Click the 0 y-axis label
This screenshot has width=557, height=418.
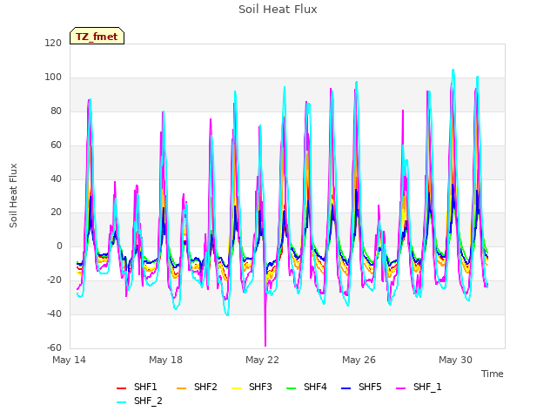[x=59, y=246]
